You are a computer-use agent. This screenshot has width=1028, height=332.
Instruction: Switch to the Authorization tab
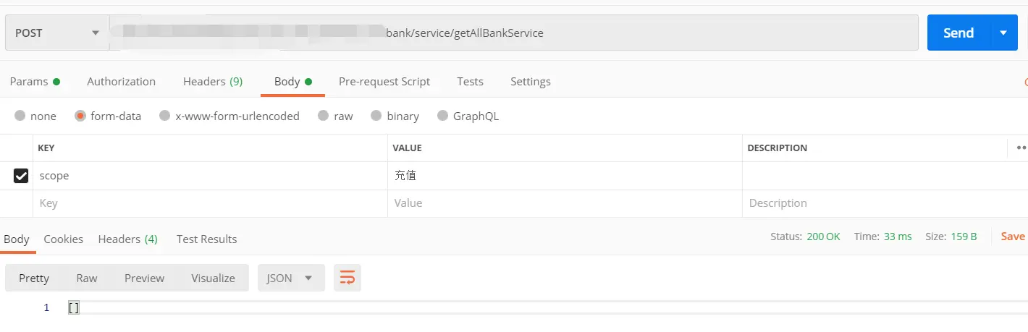[121, 82]
